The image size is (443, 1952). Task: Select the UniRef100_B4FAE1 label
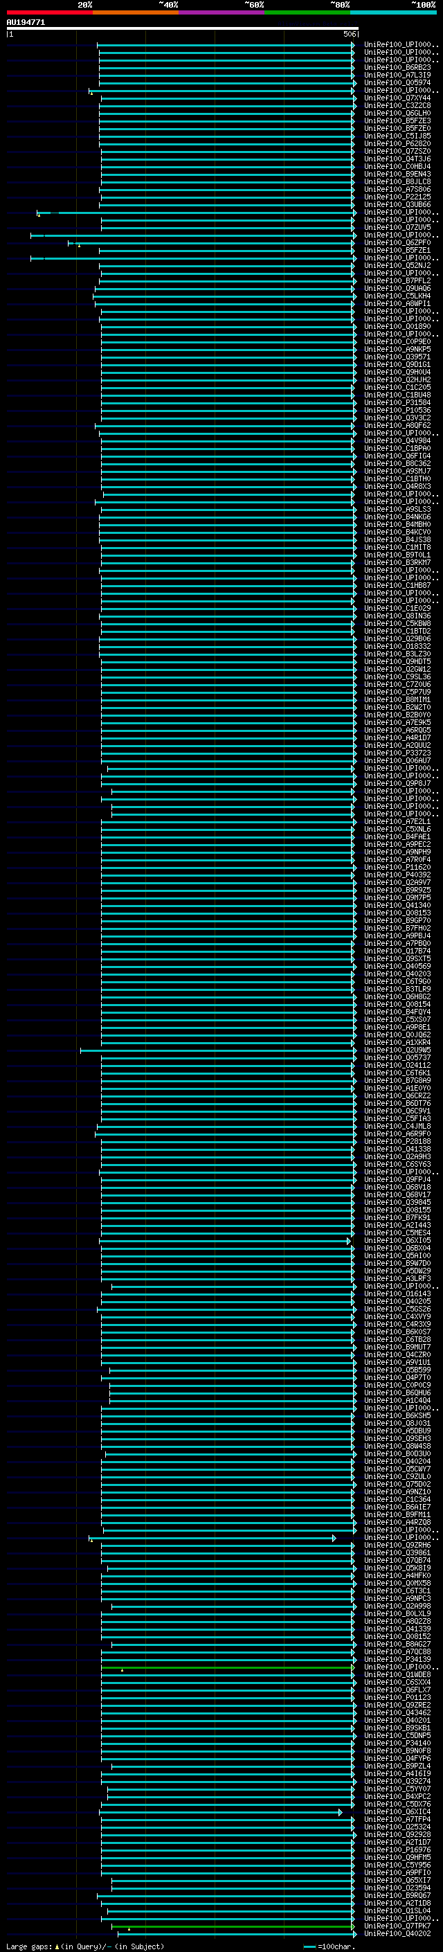tap(397, 837)
